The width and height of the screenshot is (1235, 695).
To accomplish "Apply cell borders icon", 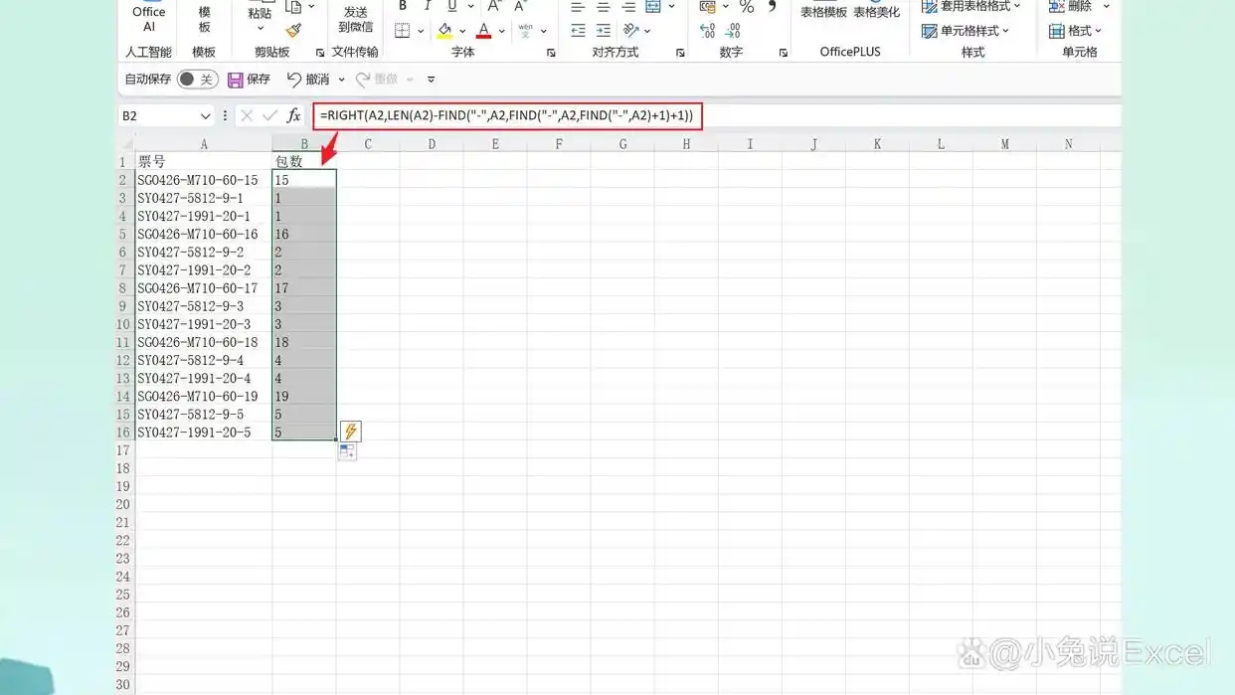I will [x=403, y=31].
